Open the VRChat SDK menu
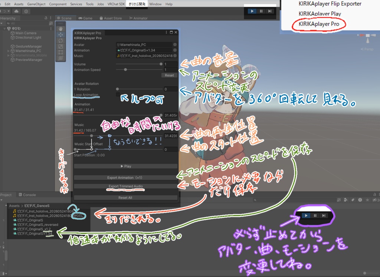 click(x=116, y=4)
